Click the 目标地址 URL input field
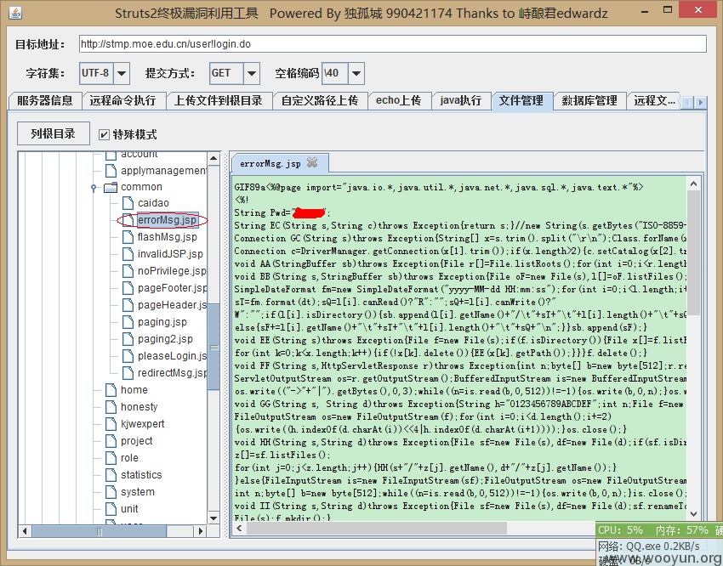This screenshot has width=723, height=566. (x=392, y=43)
